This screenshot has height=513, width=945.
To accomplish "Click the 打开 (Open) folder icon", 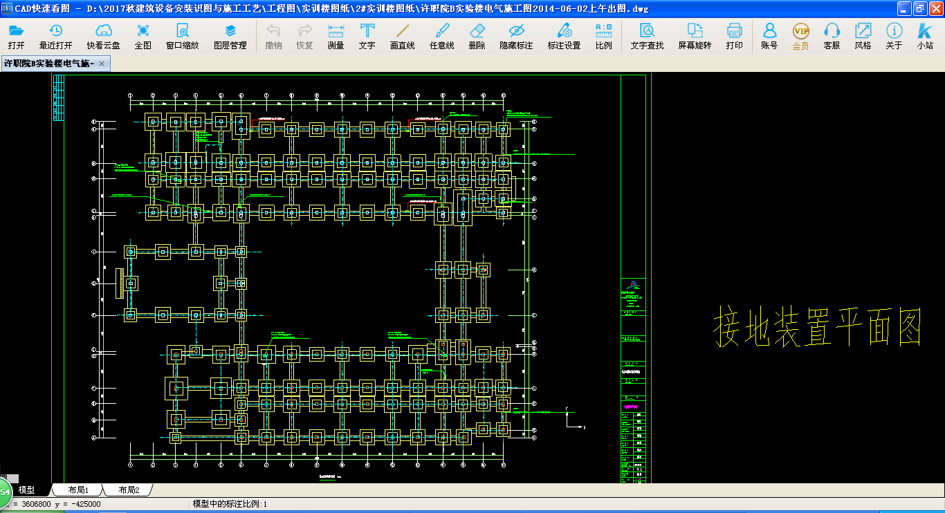I will [x=17, y=36].
